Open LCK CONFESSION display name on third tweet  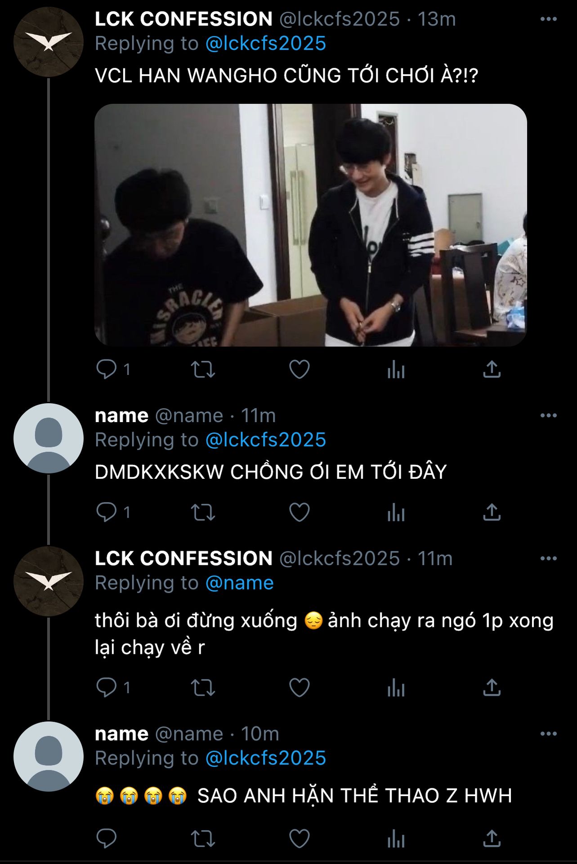(183, 558)
